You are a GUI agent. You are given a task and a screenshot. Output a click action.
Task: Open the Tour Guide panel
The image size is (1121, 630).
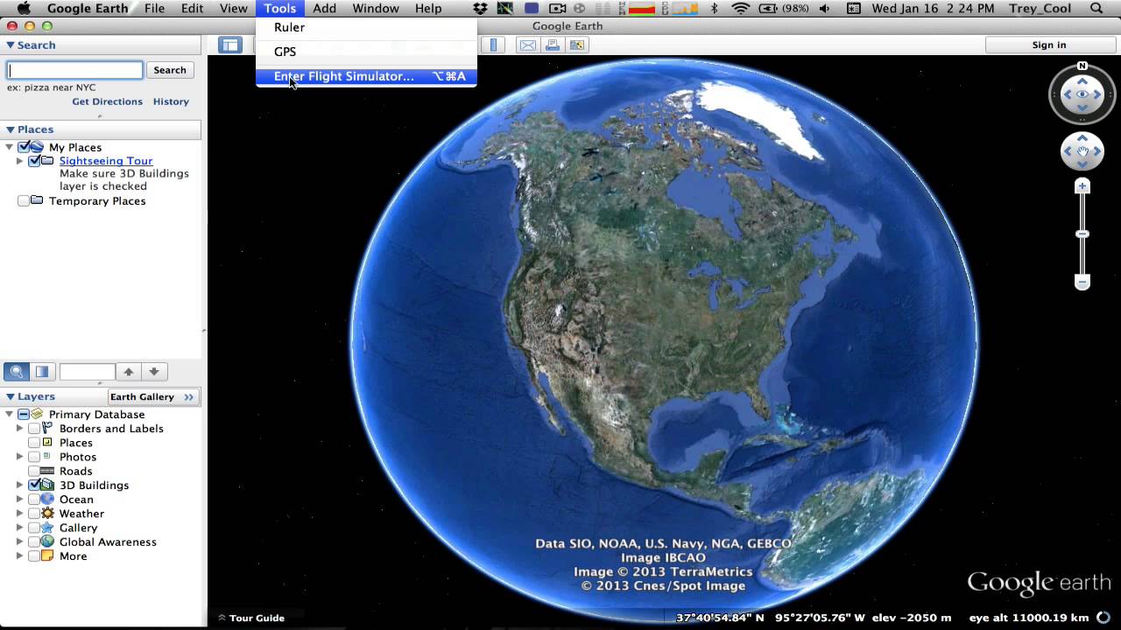[251, 618]
